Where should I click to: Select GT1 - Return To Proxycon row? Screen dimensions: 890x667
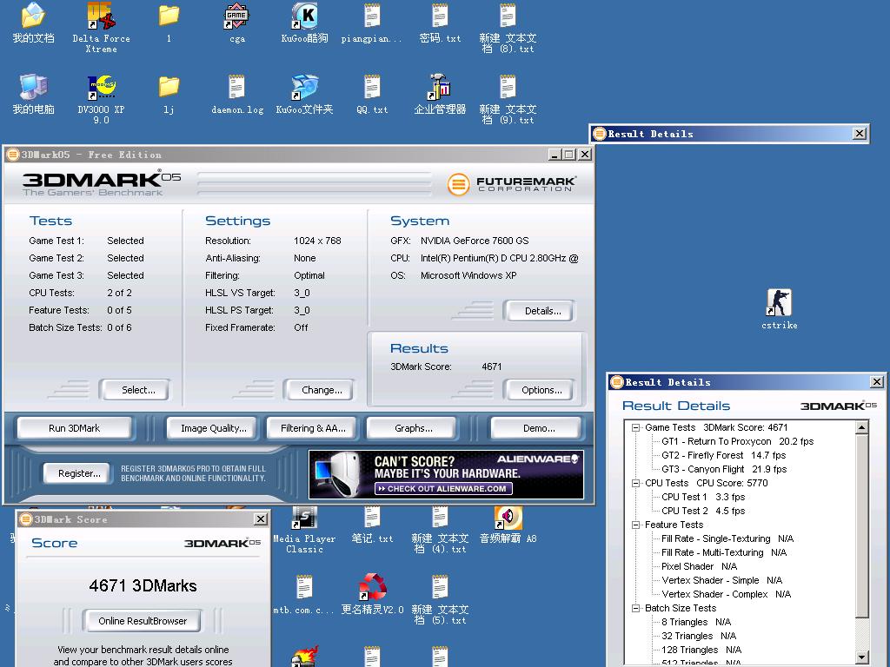737,441
